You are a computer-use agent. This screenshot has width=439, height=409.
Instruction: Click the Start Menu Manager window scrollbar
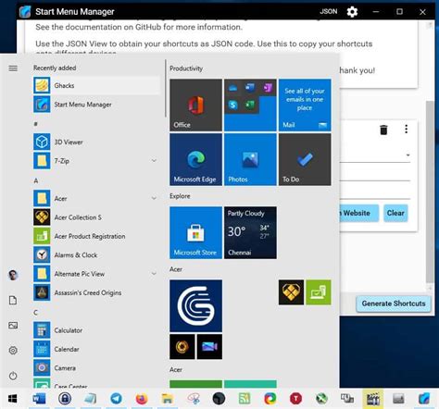[430, 192]
